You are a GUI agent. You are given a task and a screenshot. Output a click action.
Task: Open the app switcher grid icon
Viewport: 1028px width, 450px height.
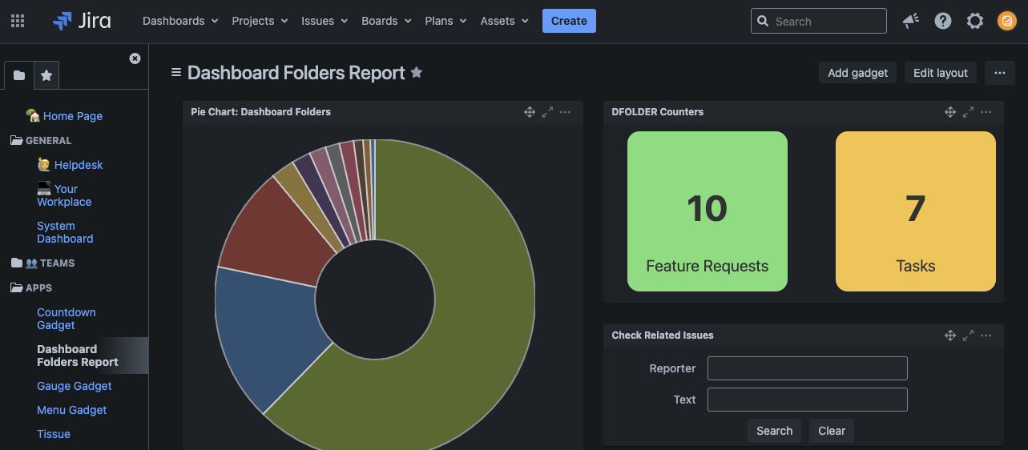point(18,22)
